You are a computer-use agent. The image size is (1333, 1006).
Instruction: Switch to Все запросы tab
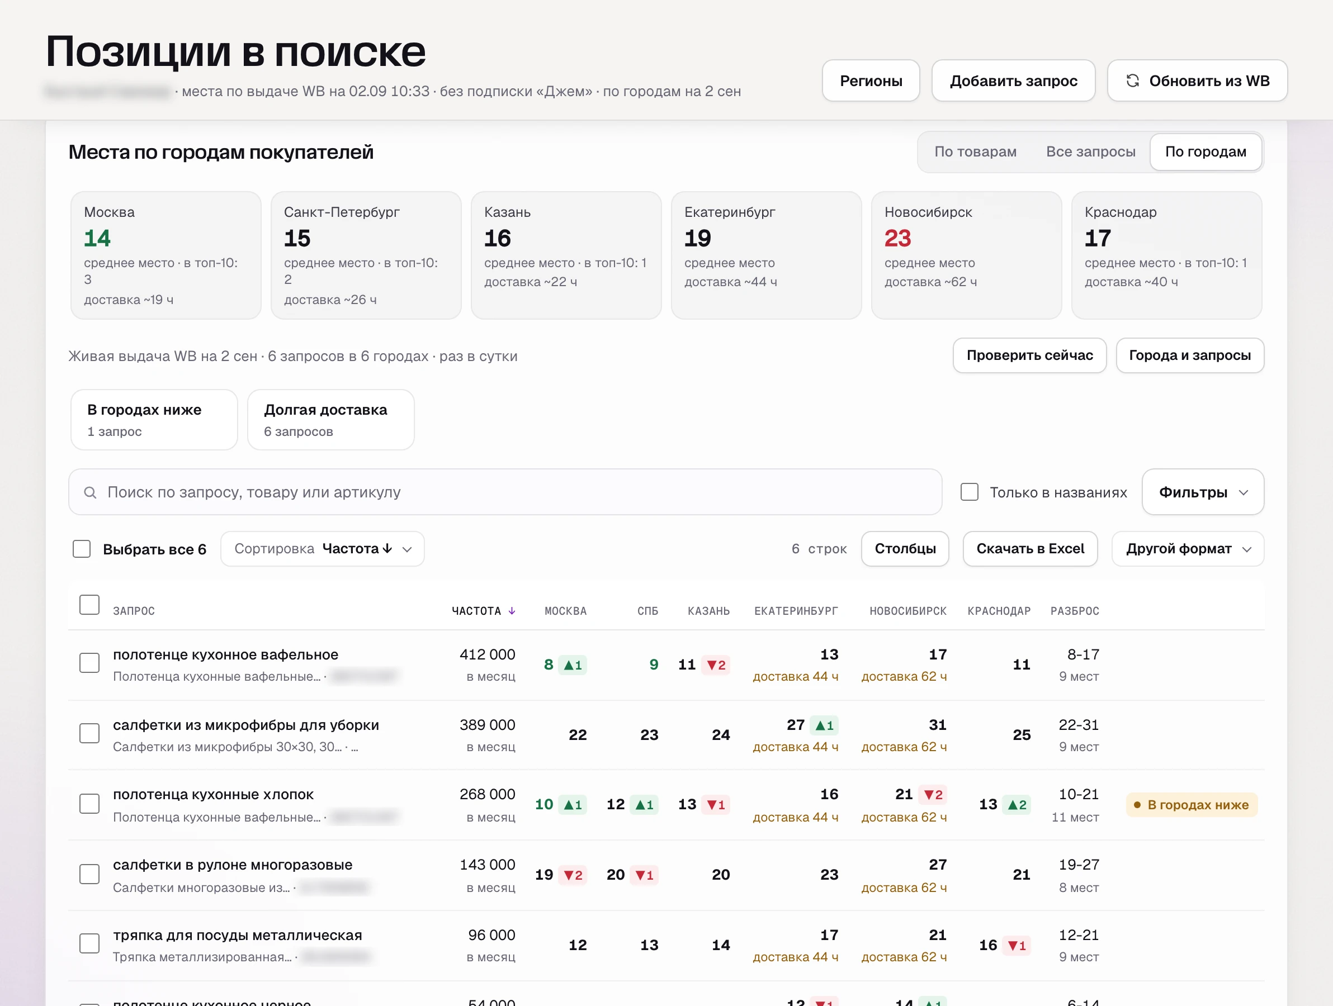click(1091, 152)
